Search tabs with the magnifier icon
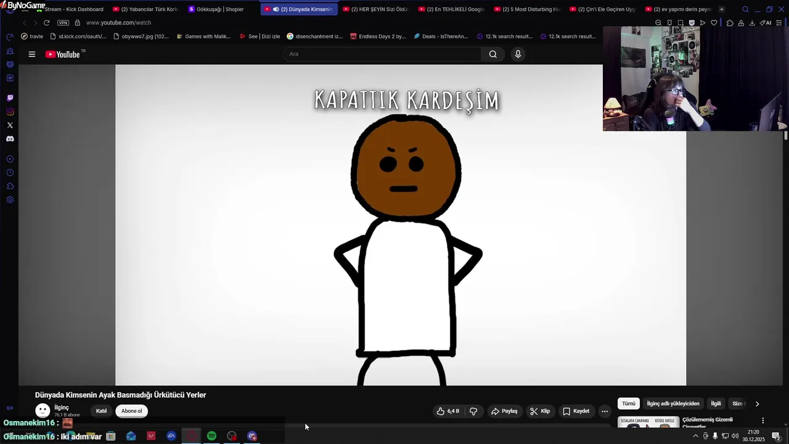This screenshot has height=444, width=789. (x=745, y=9)
